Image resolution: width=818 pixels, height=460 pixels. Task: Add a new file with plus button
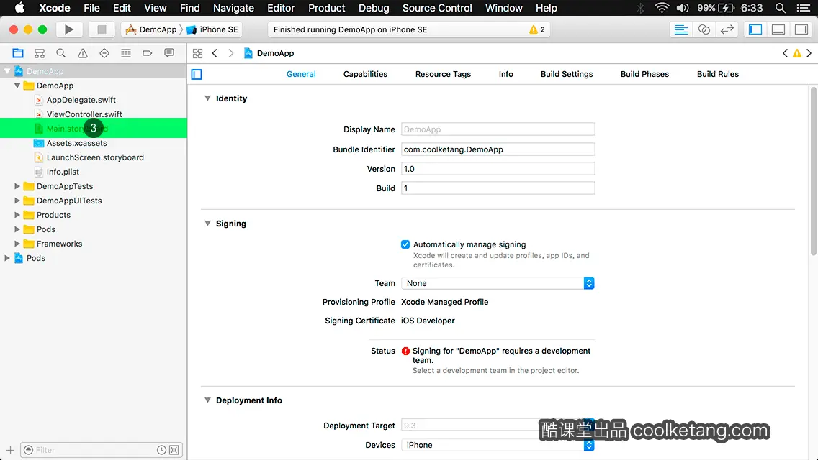tap(10, 450)
